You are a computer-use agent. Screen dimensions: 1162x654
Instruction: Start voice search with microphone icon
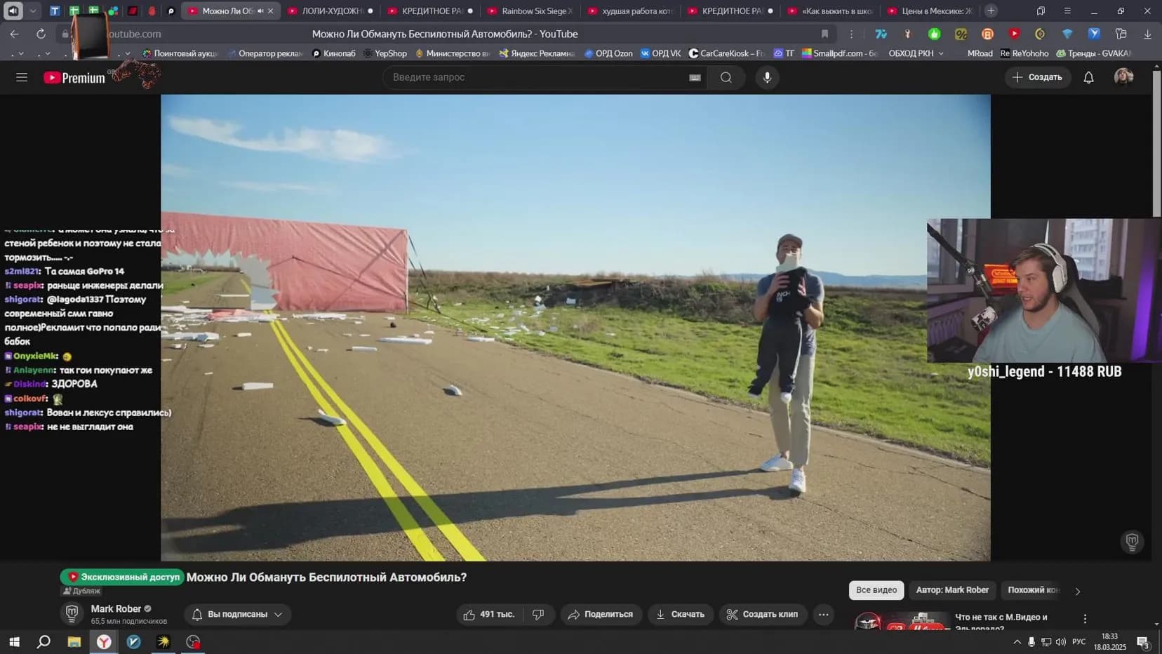pyautogui.click(x=767, y=77)
